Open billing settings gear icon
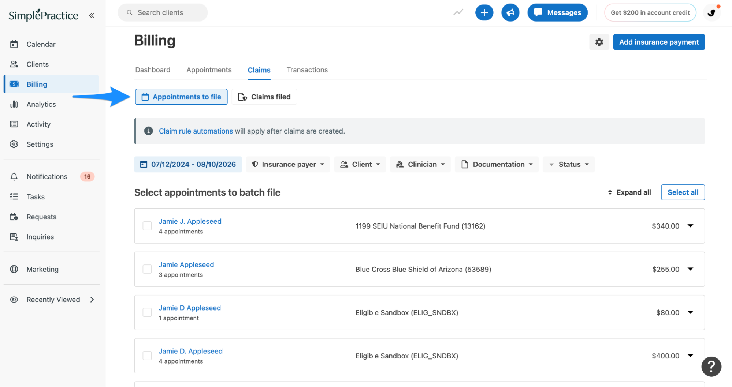Viewport: 732px width, 387px height. [599, 42]
